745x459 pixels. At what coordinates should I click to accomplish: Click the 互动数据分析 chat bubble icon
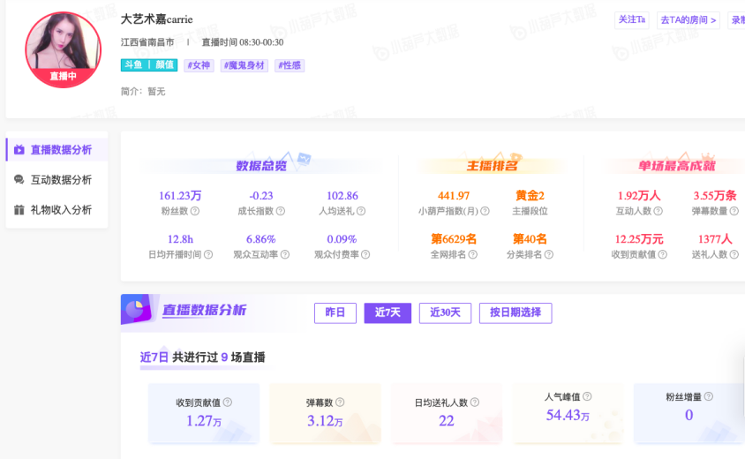(x=19, y=179)
